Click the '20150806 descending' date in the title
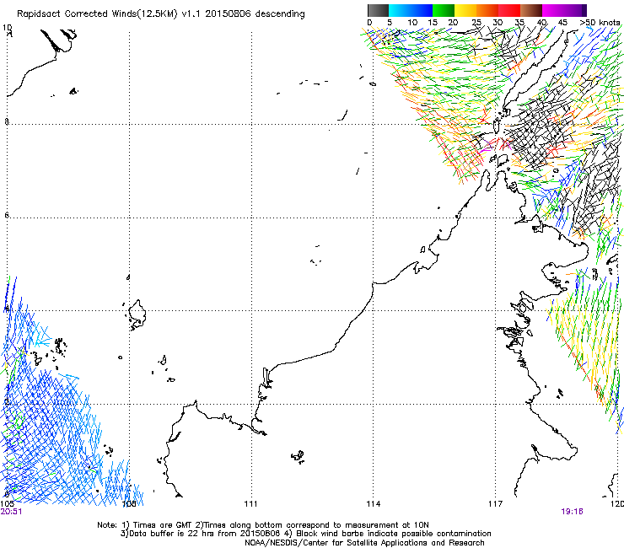The height and width of the screenshot is (548, 624). point(256,14)
